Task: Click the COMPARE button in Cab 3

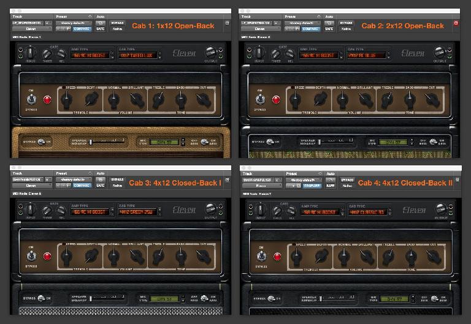Action: coord(82,186)
